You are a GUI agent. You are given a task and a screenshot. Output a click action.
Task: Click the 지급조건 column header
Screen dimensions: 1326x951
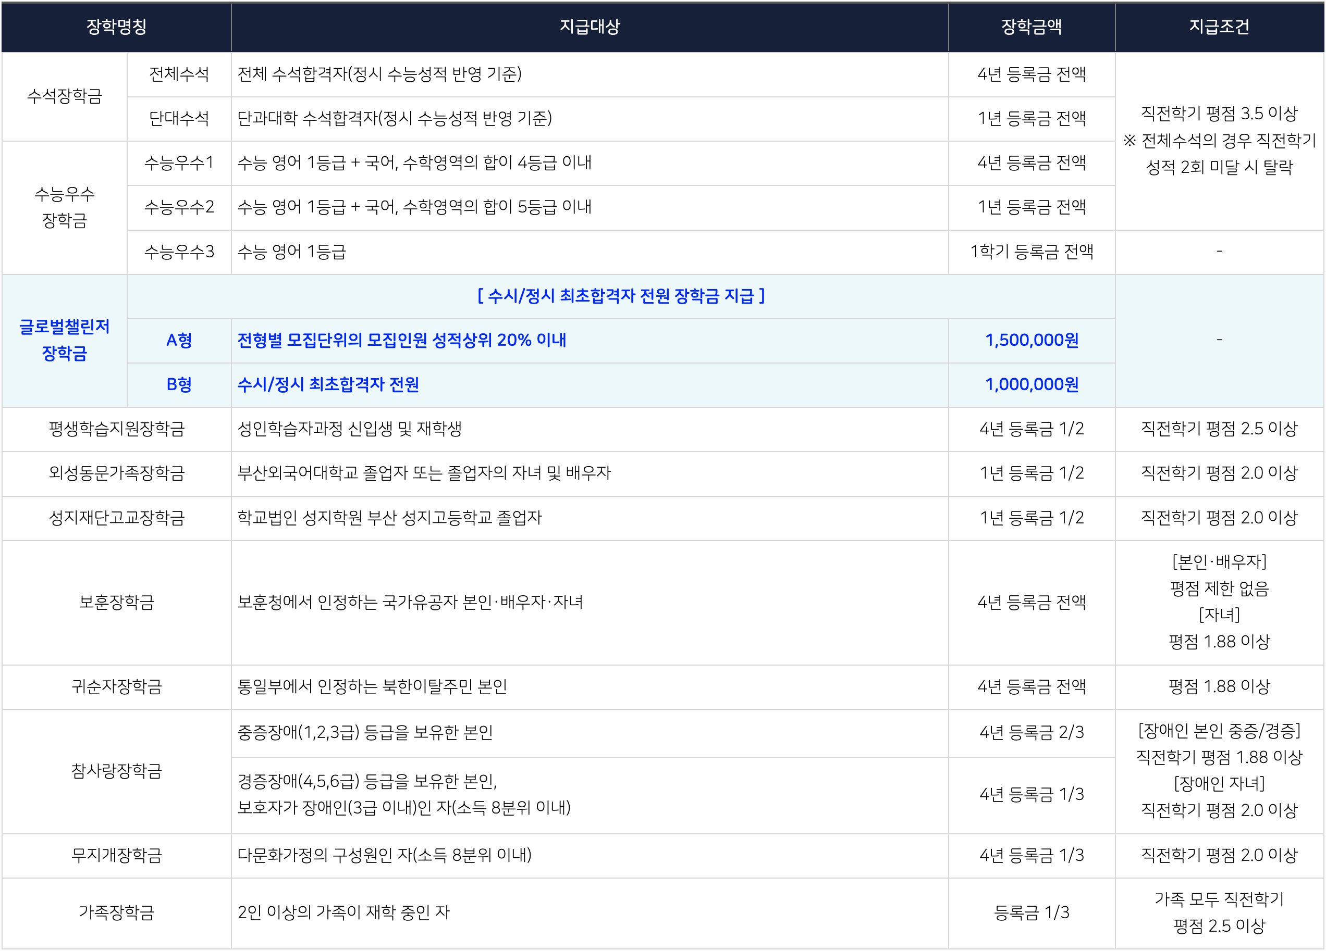tap(1219, 27)
